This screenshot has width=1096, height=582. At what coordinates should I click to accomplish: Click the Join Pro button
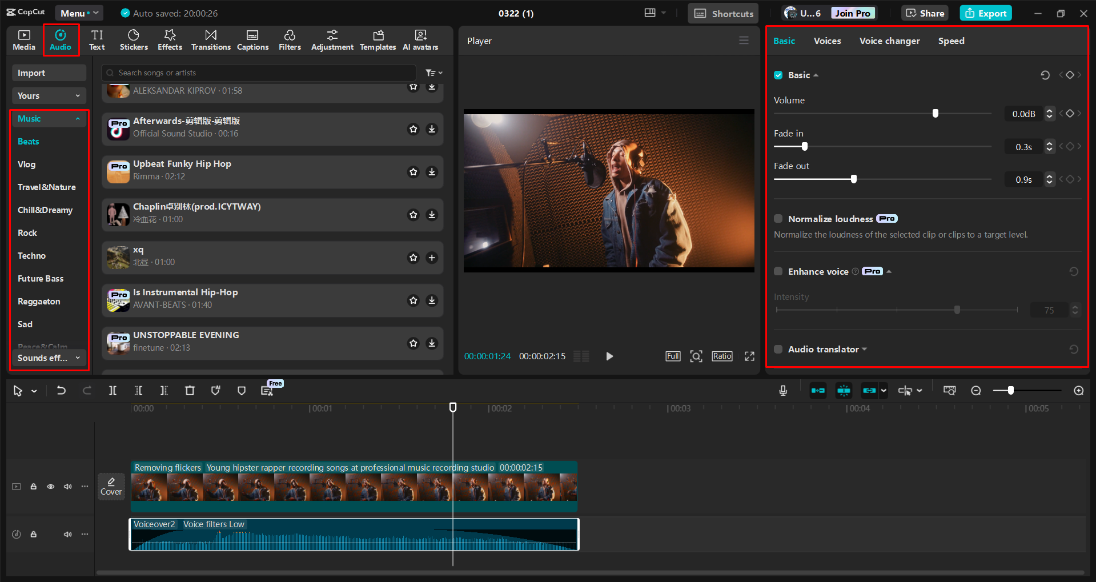click(x=852, y=13)
